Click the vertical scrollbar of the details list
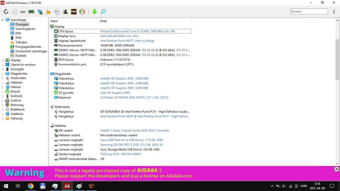340x191 pixels. click(x=337, y=60)
